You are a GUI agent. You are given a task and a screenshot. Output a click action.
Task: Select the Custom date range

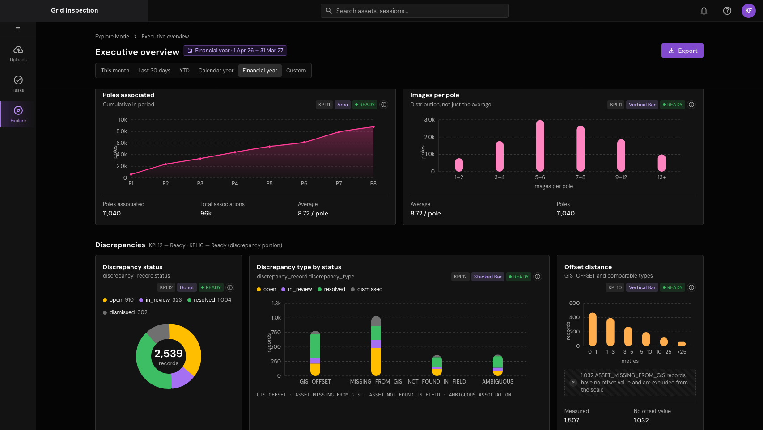[x=296, y=71]
